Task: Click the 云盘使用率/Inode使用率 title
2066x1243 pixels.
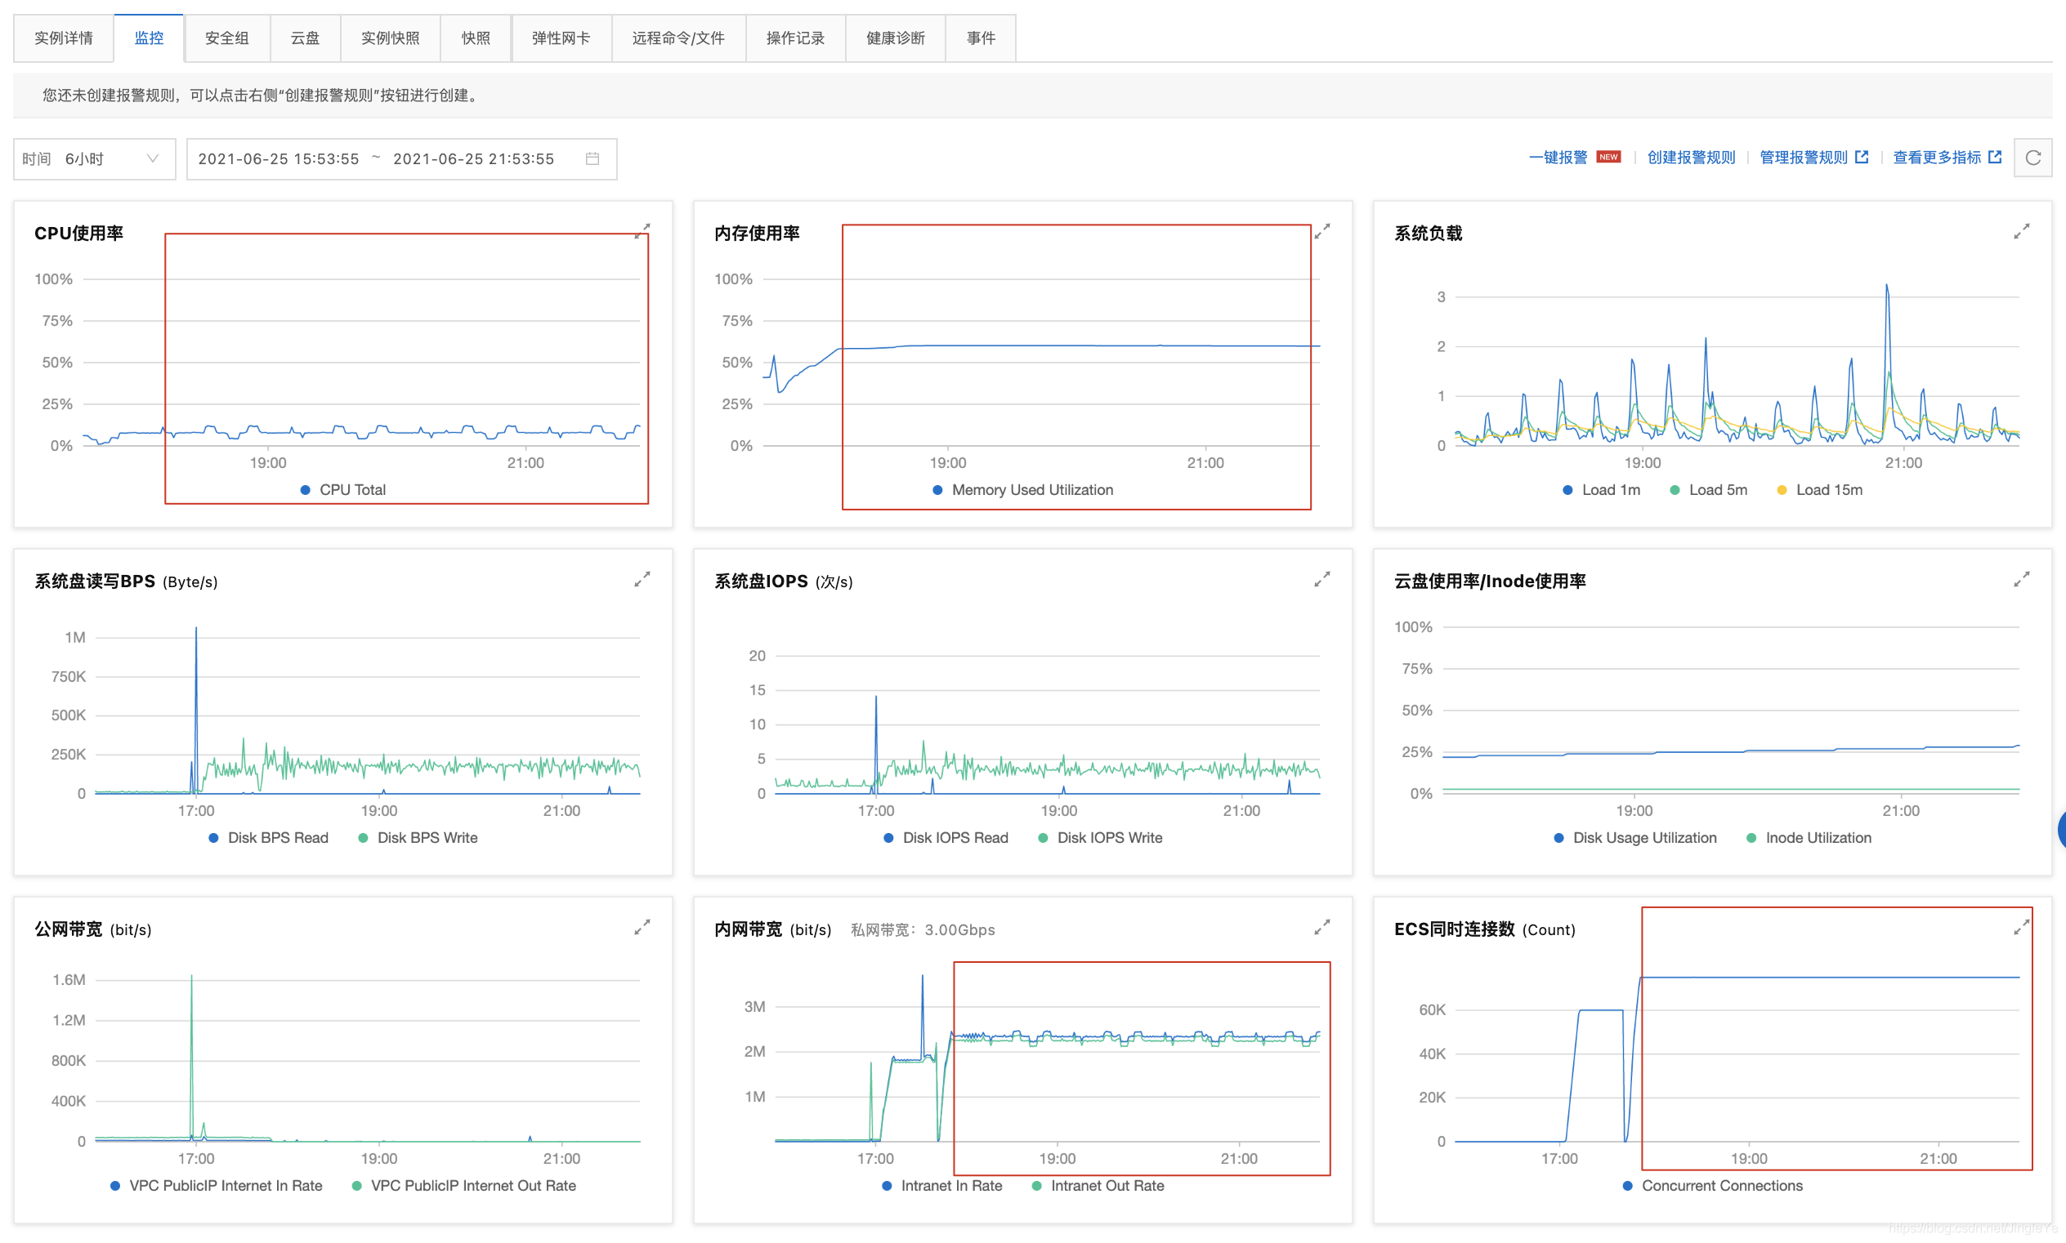Action: point(1489,581)
